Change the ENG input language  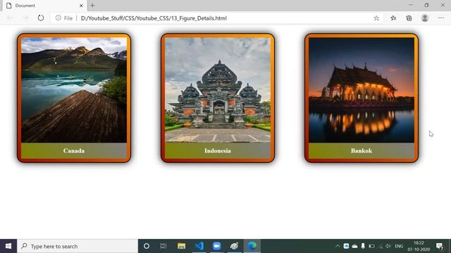(399, 246)
